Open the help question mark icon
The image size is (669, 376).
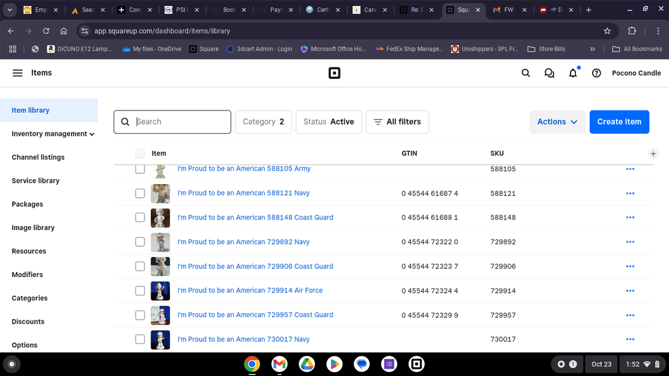coord(596,73)
